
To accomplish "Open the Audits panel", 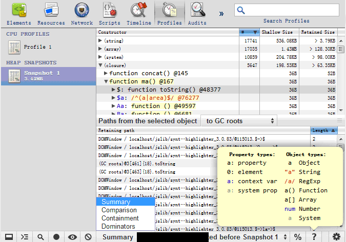I will [197, 14].
